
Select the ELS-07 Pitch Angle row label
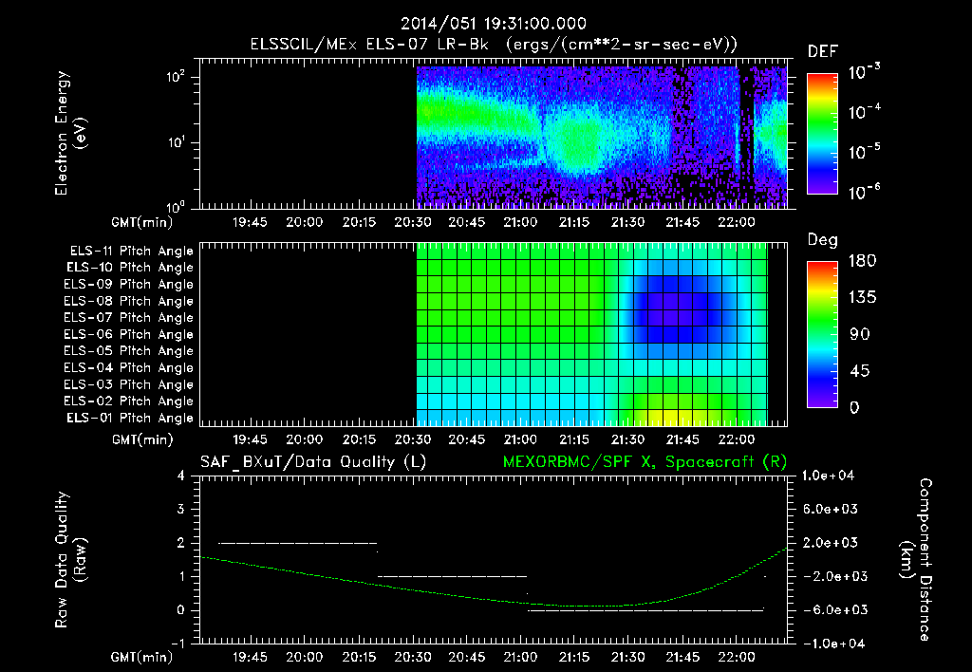click(x=128, y=318)
